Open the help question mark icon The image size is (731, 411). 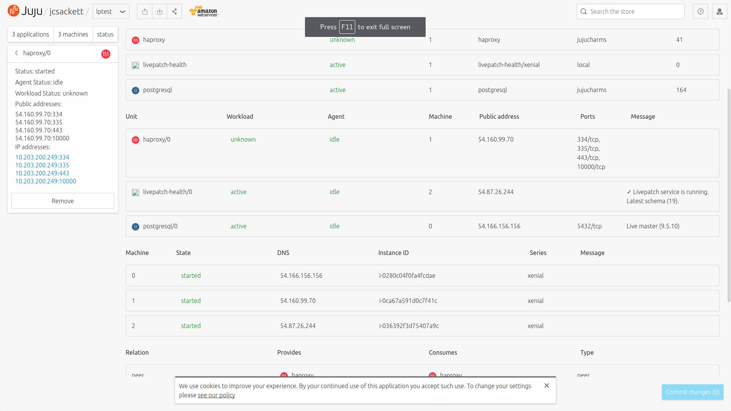(x=700, y=11)
